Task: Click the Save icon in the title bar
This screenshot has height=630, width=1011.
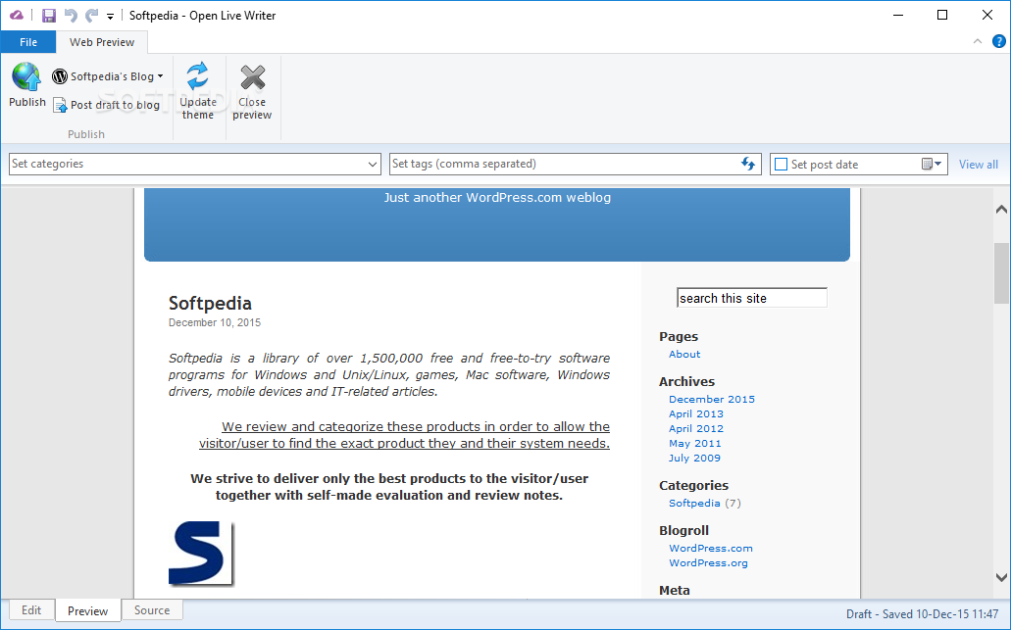Action: 49,16
